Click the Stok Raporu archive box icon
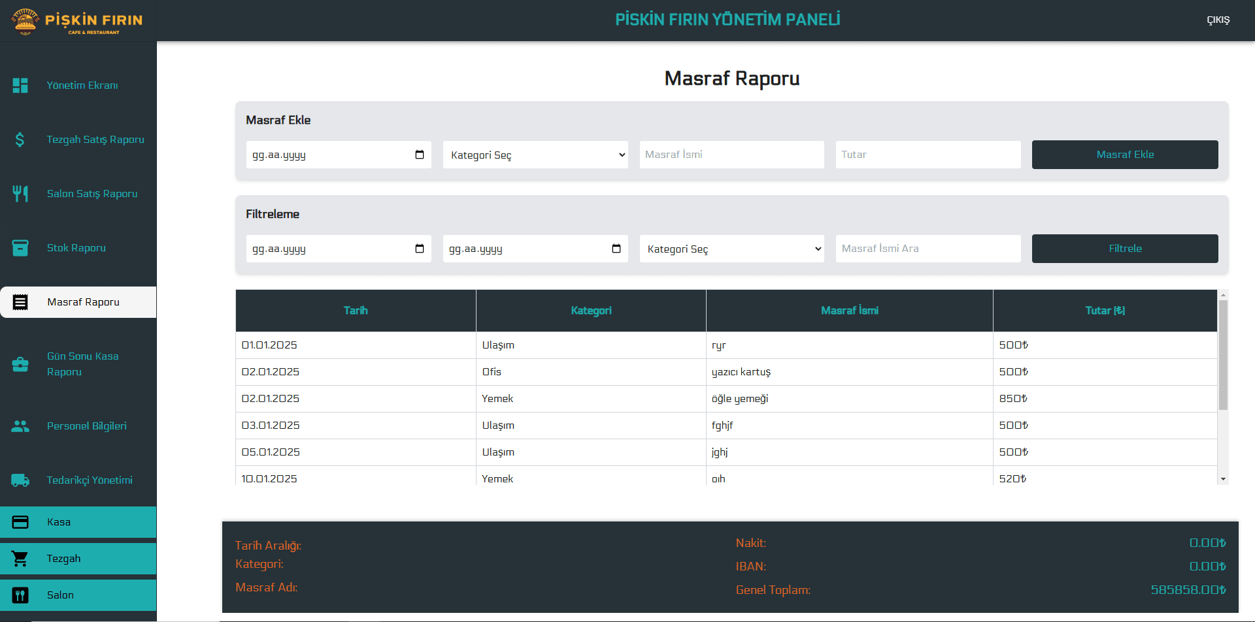1255x622 pixels. [20, 248]
